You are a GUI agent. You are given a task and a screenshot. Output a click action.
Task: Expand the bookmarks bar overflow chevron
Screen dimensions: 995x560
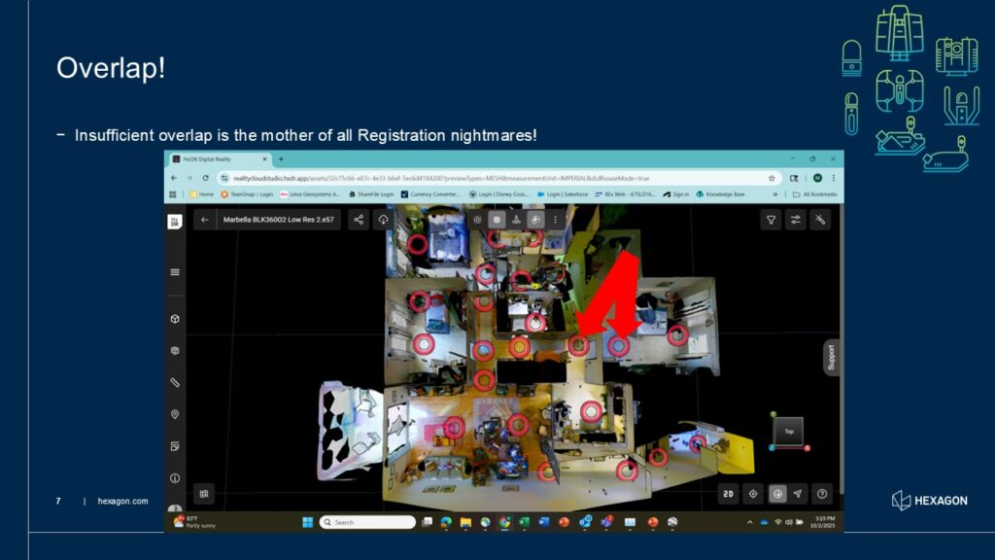[775, 194]
